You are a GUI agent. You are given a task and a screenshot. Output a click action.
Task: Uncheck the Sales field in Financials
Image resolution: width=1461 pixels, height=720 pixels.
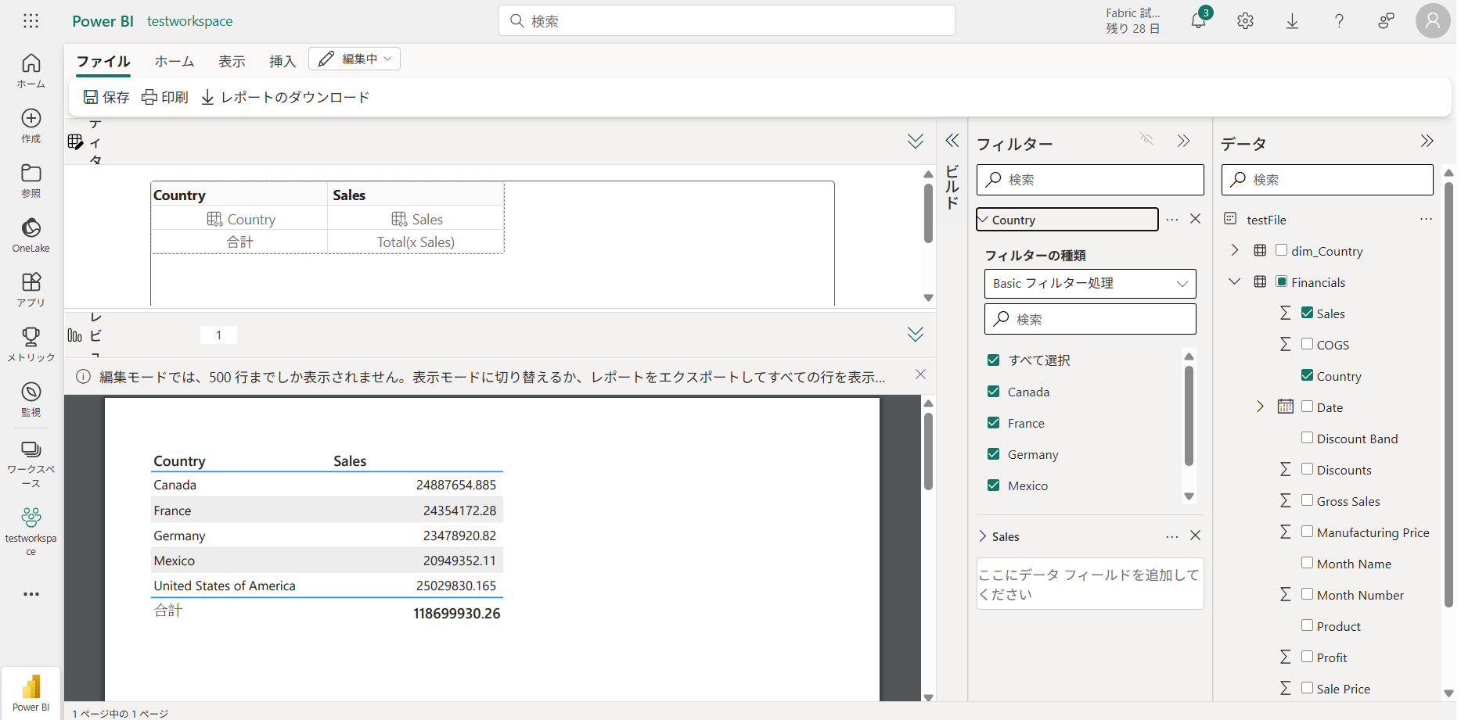tap(1308, 313)
